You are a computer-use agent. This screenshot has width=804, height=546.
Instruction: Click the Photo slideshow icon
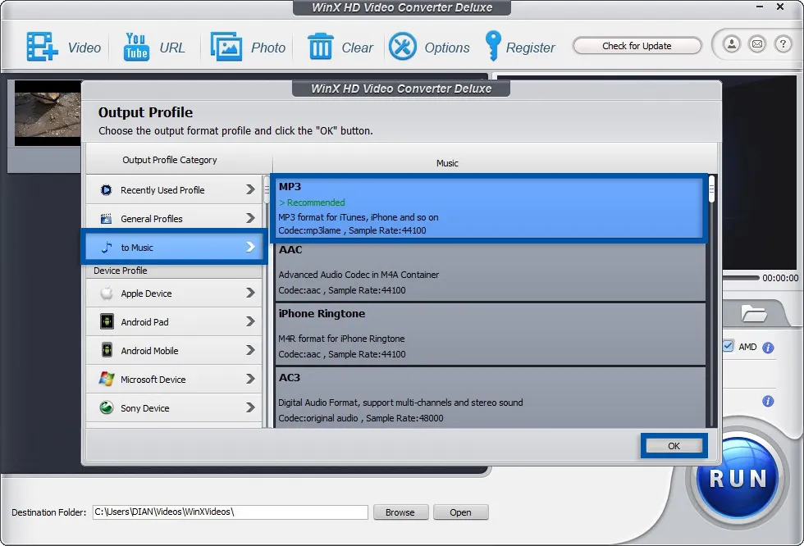coord(226,47)
